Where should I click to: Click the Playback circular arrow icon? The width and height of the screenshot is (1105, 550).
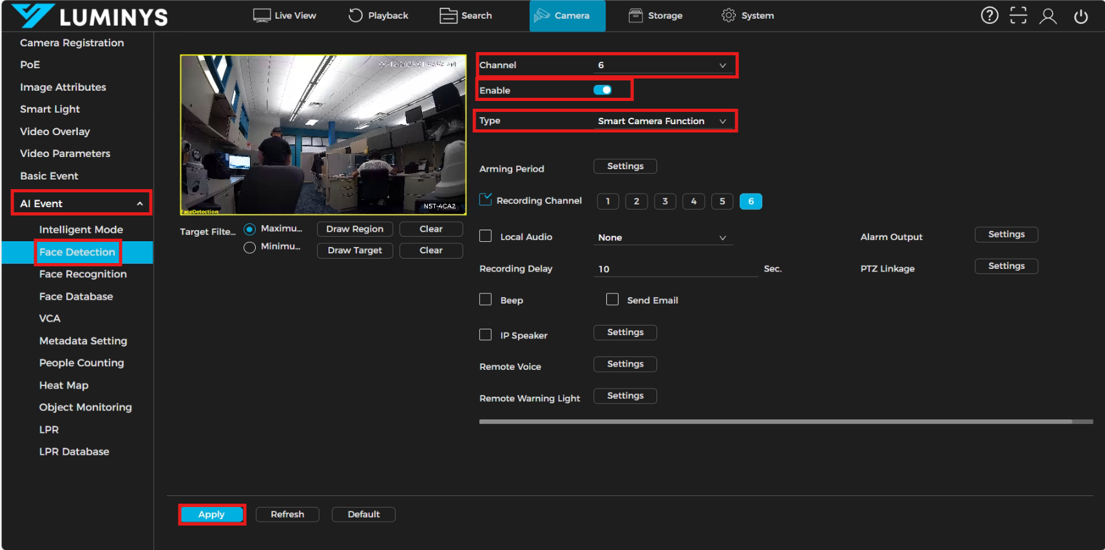[355, 15]
